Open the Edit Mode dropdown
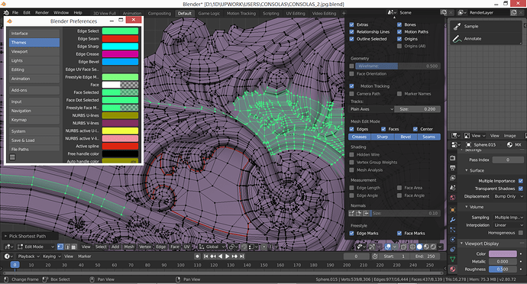 (36, 247)
